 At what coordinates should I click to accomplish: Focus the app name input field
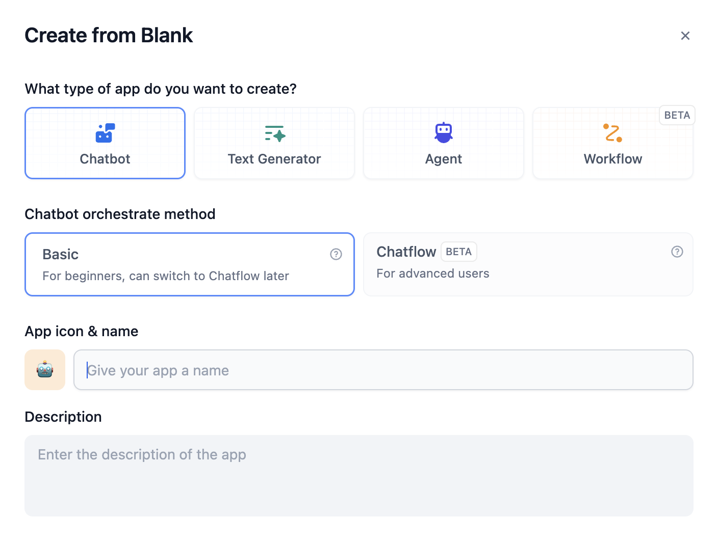pos(382,370)
